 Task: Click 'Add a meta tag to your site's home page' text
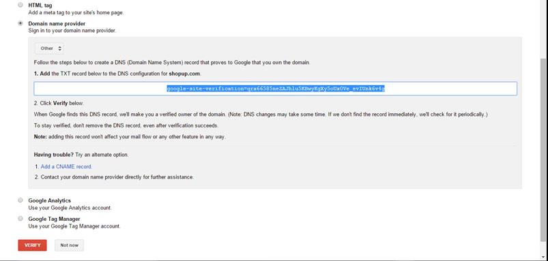[76, 12]
